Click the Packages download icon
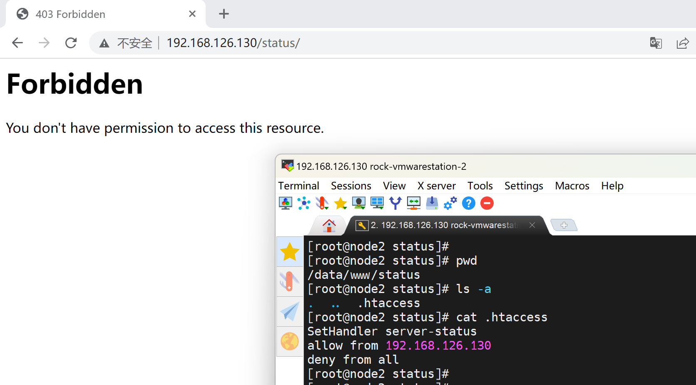696x385 pixels. tap(432, 203)
